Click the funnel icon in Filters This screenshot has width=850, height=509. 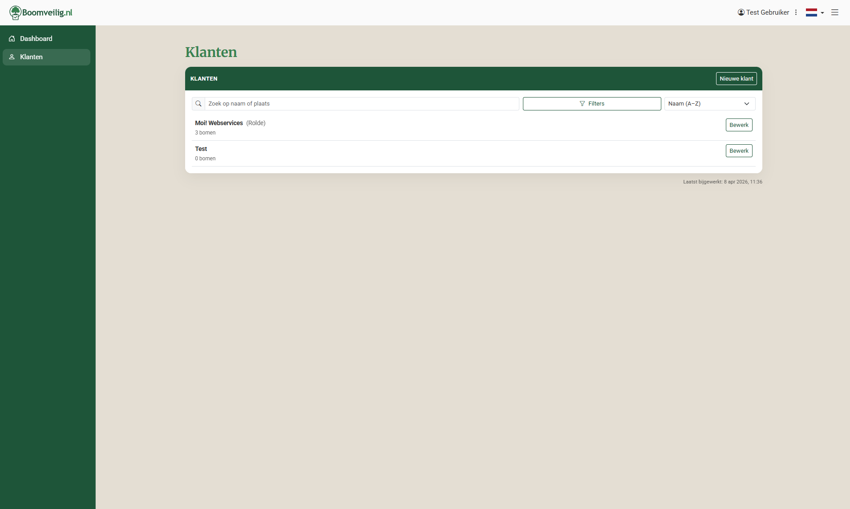pos(582,104)
